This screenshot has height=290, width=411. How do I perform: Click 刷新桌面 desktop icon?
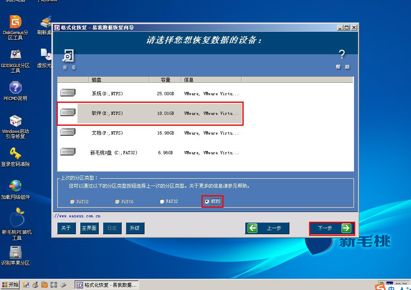coord(45,25)
